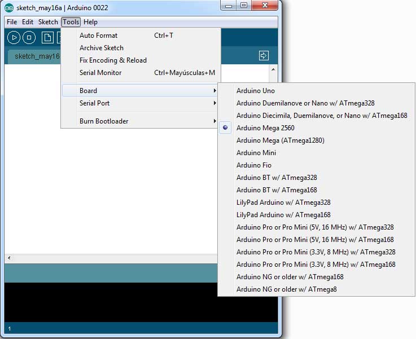The height and width of the screenshot is (339, 416).
Task: Close the Arduino window
Action: click(265, 6)
